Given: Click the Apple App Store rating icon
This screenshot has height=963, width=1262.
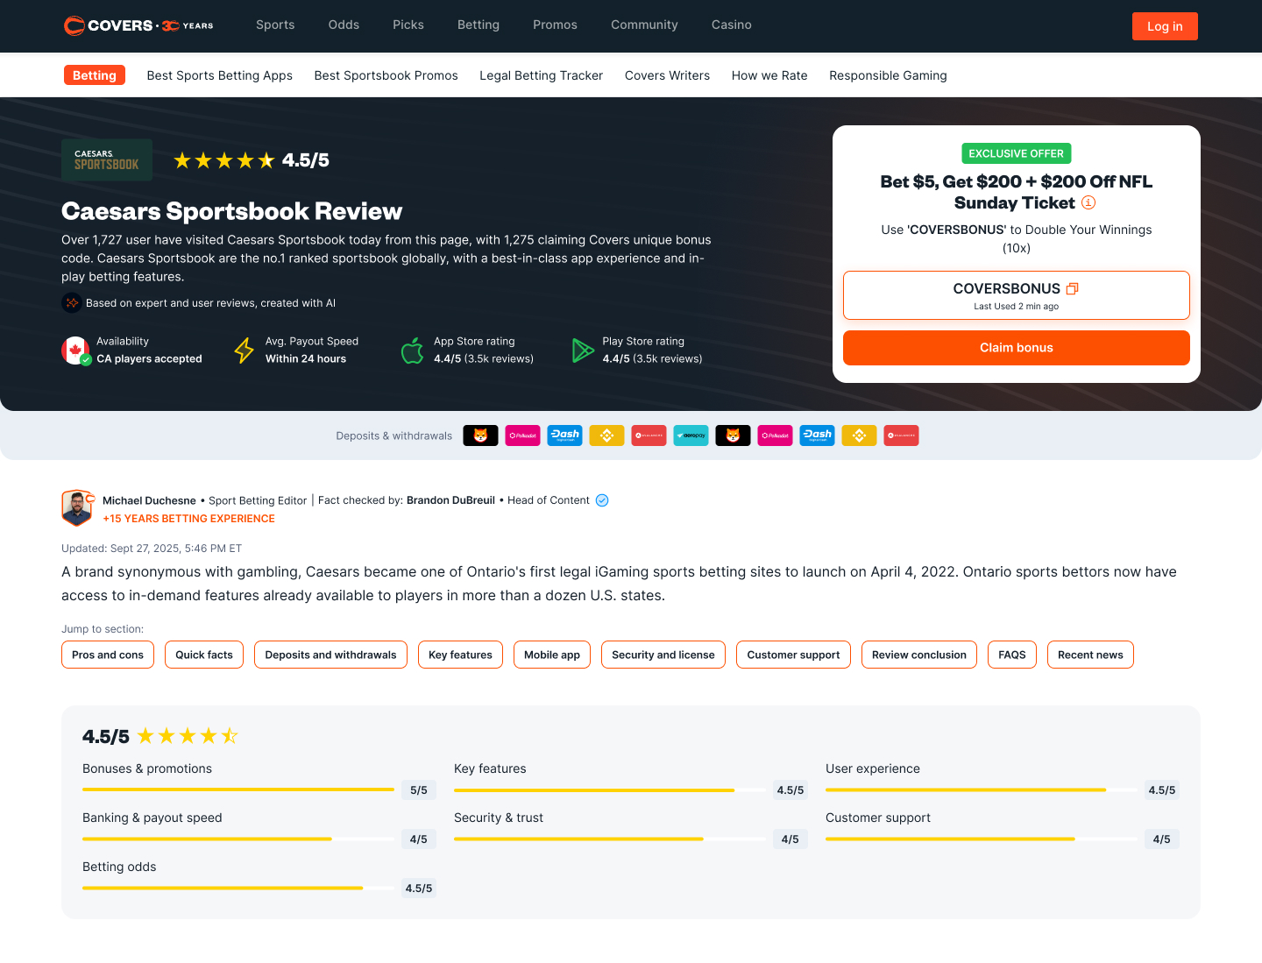Looking at the screenshot, I should tap(413, 351).
